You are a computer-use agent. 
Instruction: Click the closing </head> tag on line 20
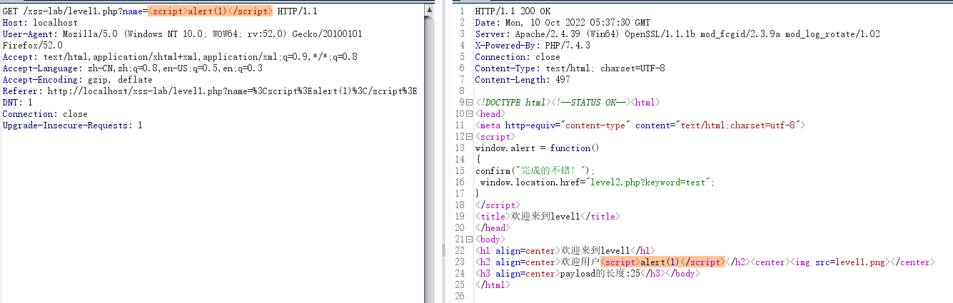(x=491, y=228)
